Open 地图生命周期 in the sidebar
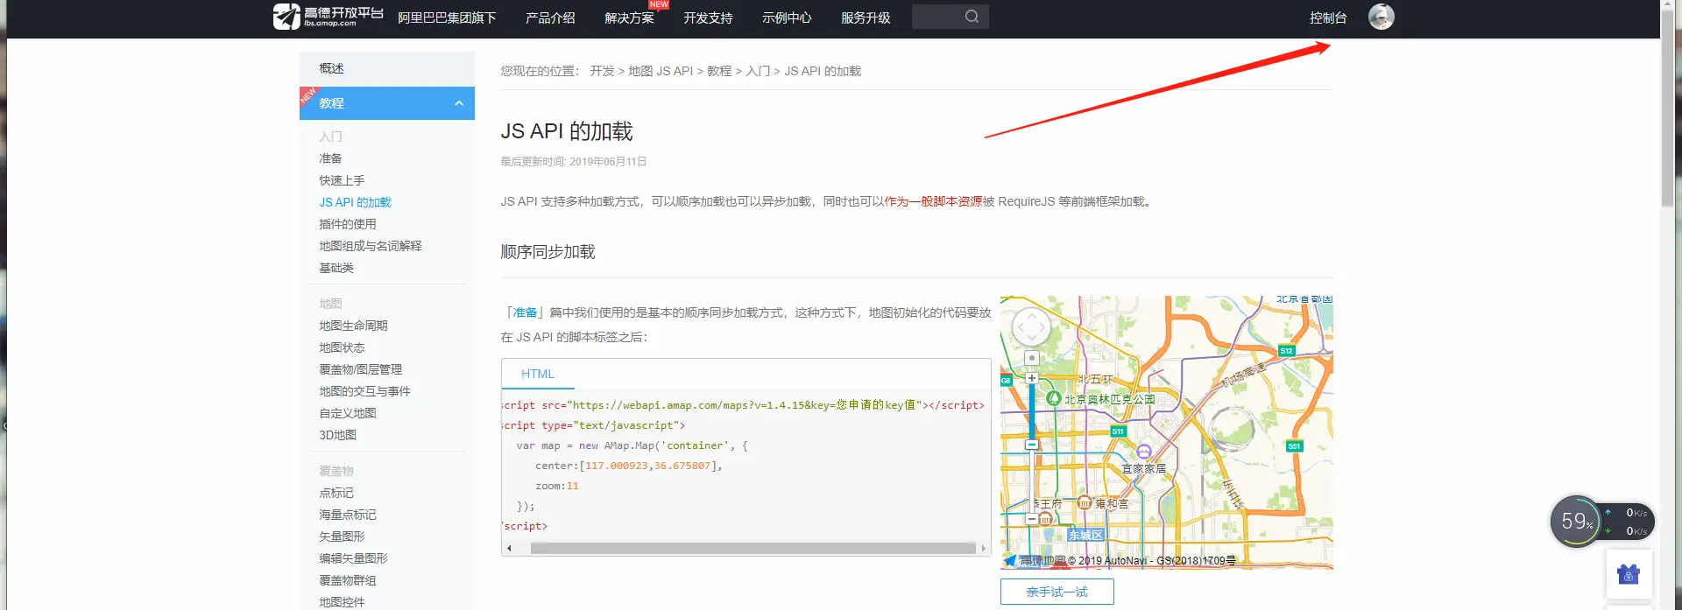 353,326
